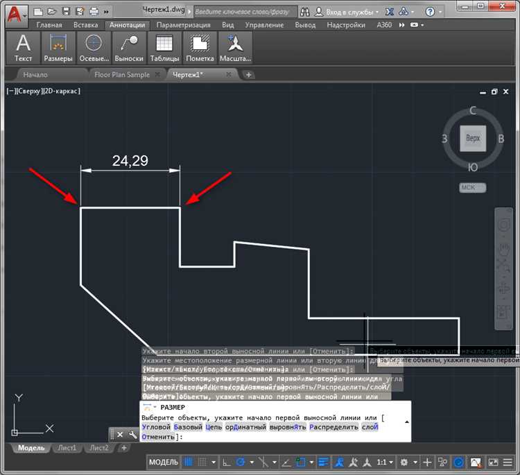Screen dimensions: 520x475
Task: Click the С north label on ViewCube compass
Action: click(x=473, y=110)
